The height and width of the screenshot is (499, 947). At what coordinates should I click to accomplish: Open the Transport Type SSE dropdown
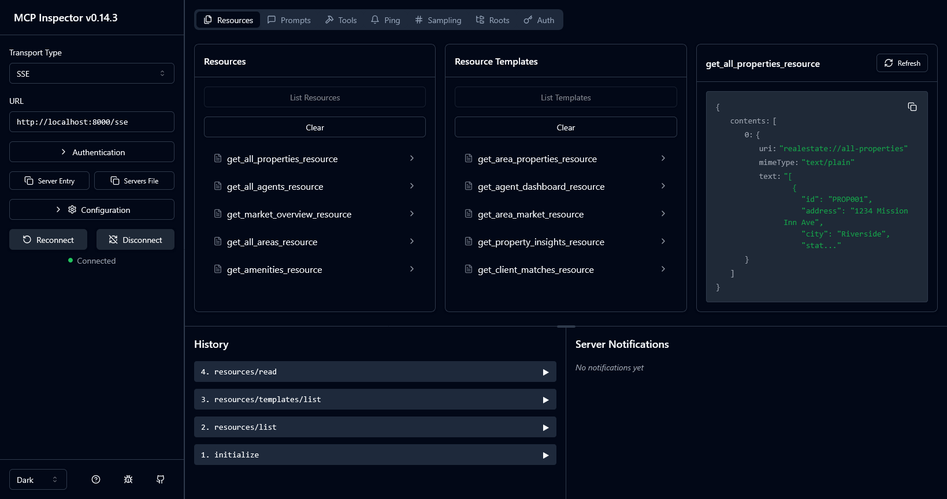92,73
